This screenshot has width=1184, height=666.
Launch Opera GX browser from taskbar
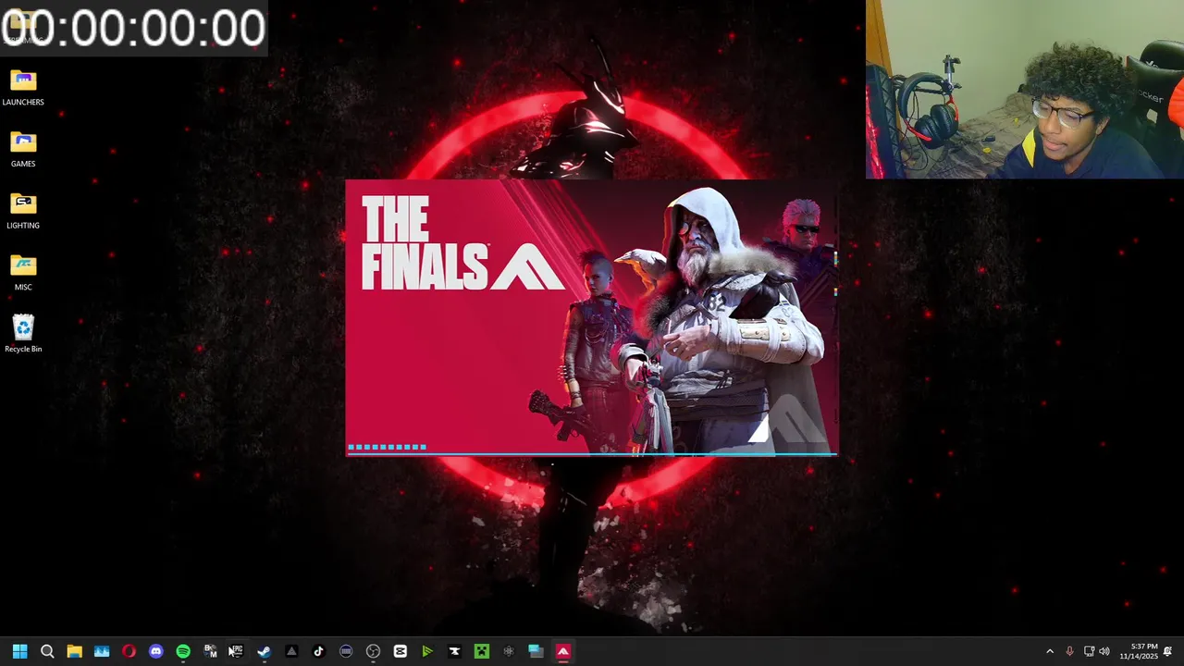[x=129, y=651]
